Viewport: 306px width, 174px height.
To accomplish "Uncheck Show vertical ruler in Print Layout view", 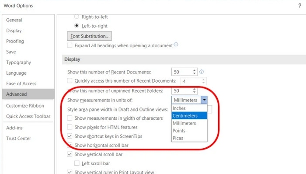I will [70, 172].
